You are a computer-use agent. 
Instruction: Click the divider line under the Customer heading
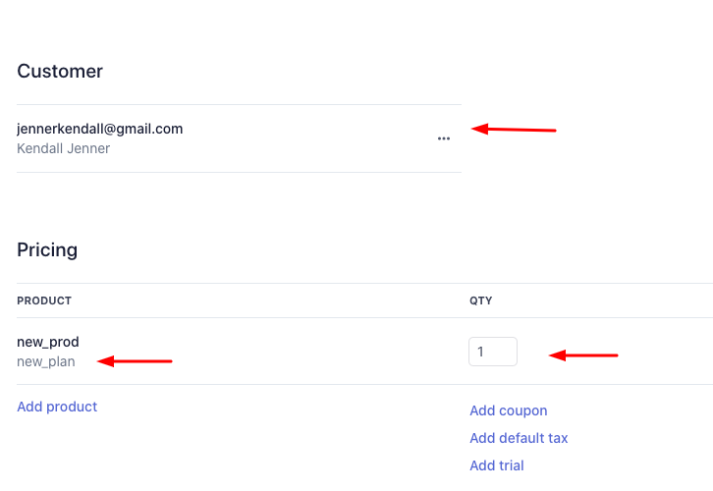tap(239, 105)
